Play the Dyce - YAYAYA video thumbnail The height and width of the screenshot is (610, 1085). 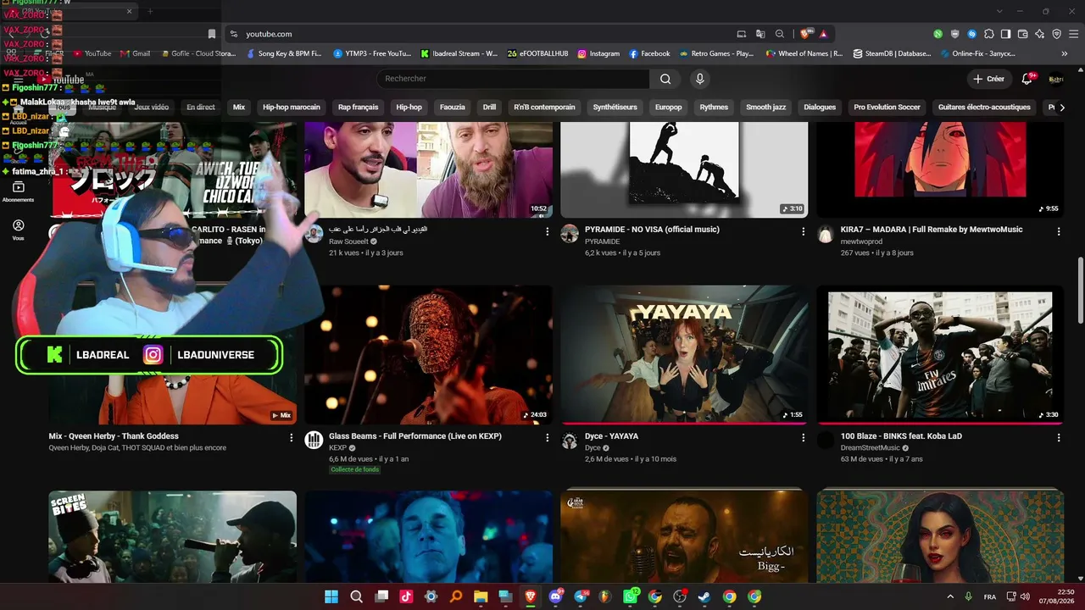tap(684, 354)
